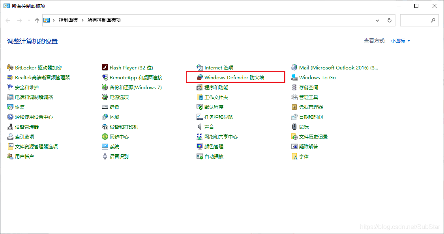Click the Internet 选项 icon
The image size is (444, 234).
point(200,67)
